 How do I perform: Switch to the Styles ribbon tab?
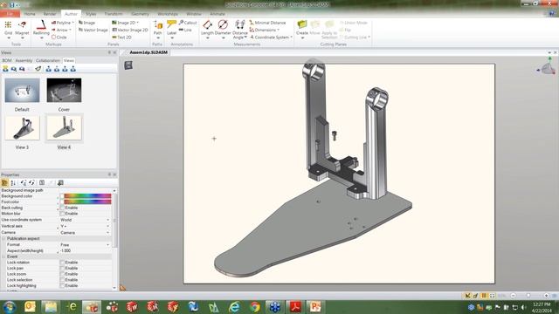point(91,14)
